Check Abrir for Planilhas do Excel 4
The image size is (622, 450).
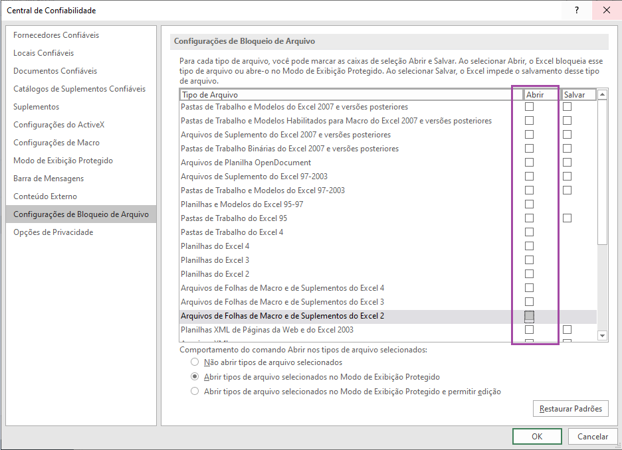pyautogui.click(x=529, y=246)
